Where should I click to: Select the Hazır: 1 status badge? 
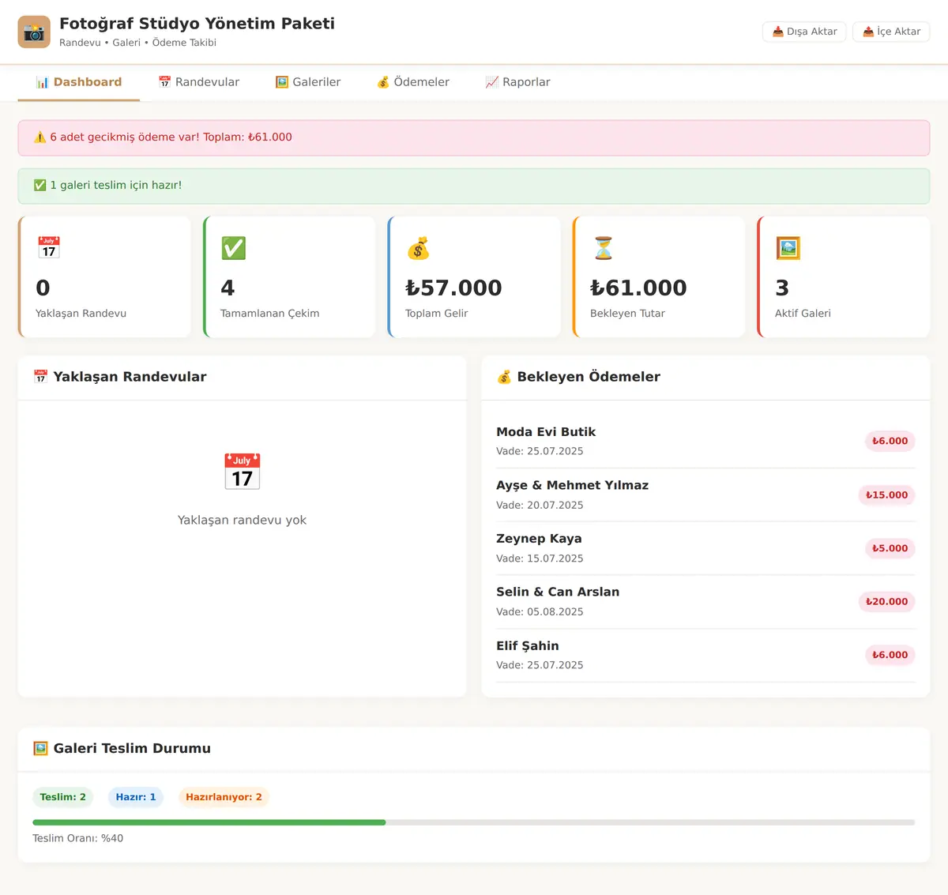[x=136, y=797]
